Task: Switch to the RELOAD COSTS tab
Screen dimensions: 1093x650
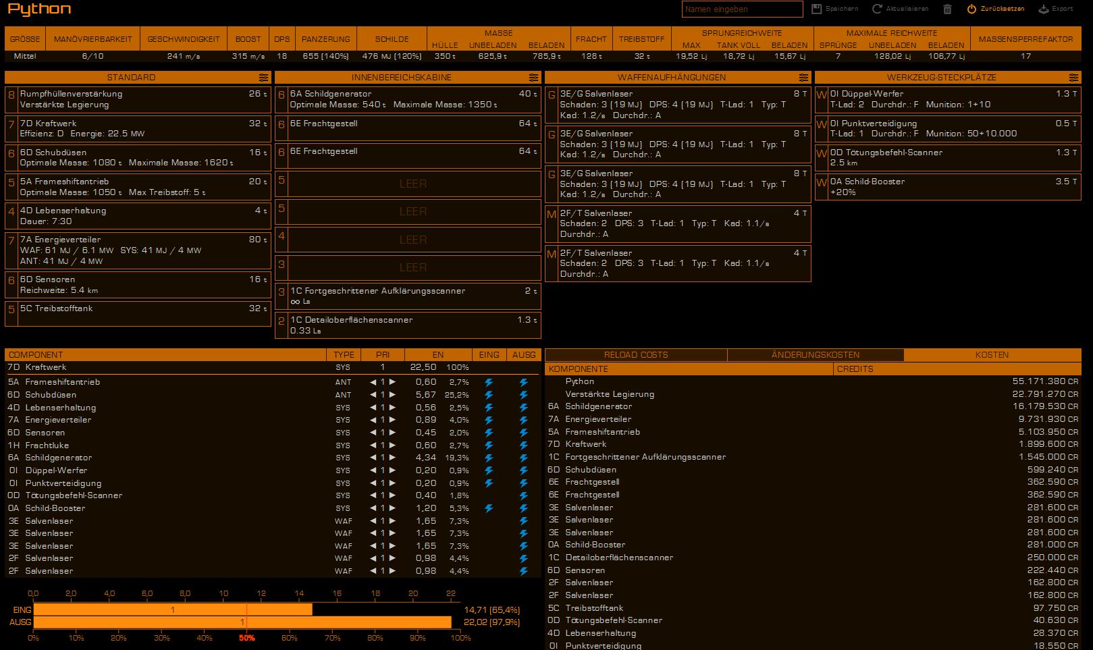Action: click(x=636, y=354)
